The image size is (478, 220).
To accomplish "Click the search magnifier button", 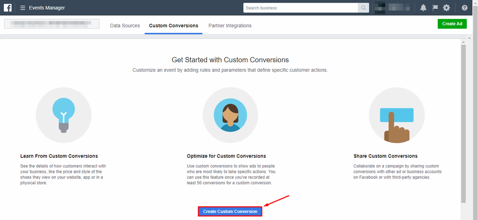I will (363, 8).
